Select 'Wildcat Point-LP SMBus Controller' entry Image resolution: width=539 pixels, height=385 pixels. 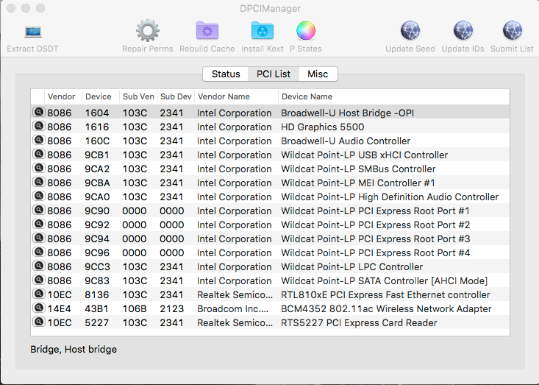(x=358, y=169)
